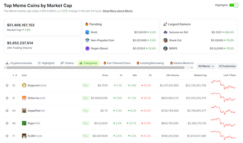This screenshot has height=143, width=243.
Task: Toggle the Highlights switch off
Action: point(234,5)
